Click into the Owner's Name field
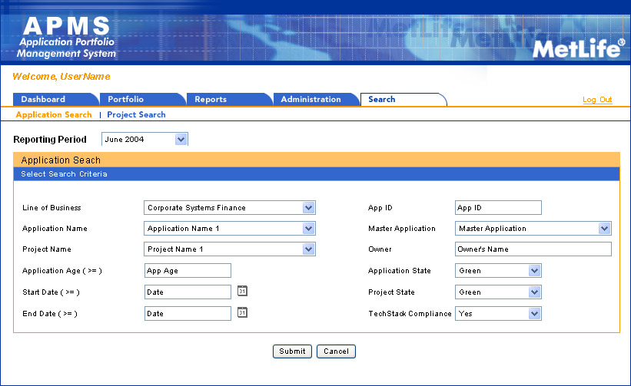Viewport: 631px width, 386px height. (533, 249)
